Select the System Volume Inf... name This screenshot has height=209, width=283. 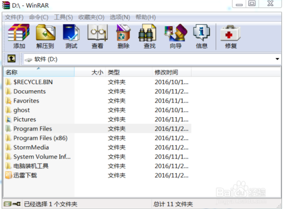[42, 157]
